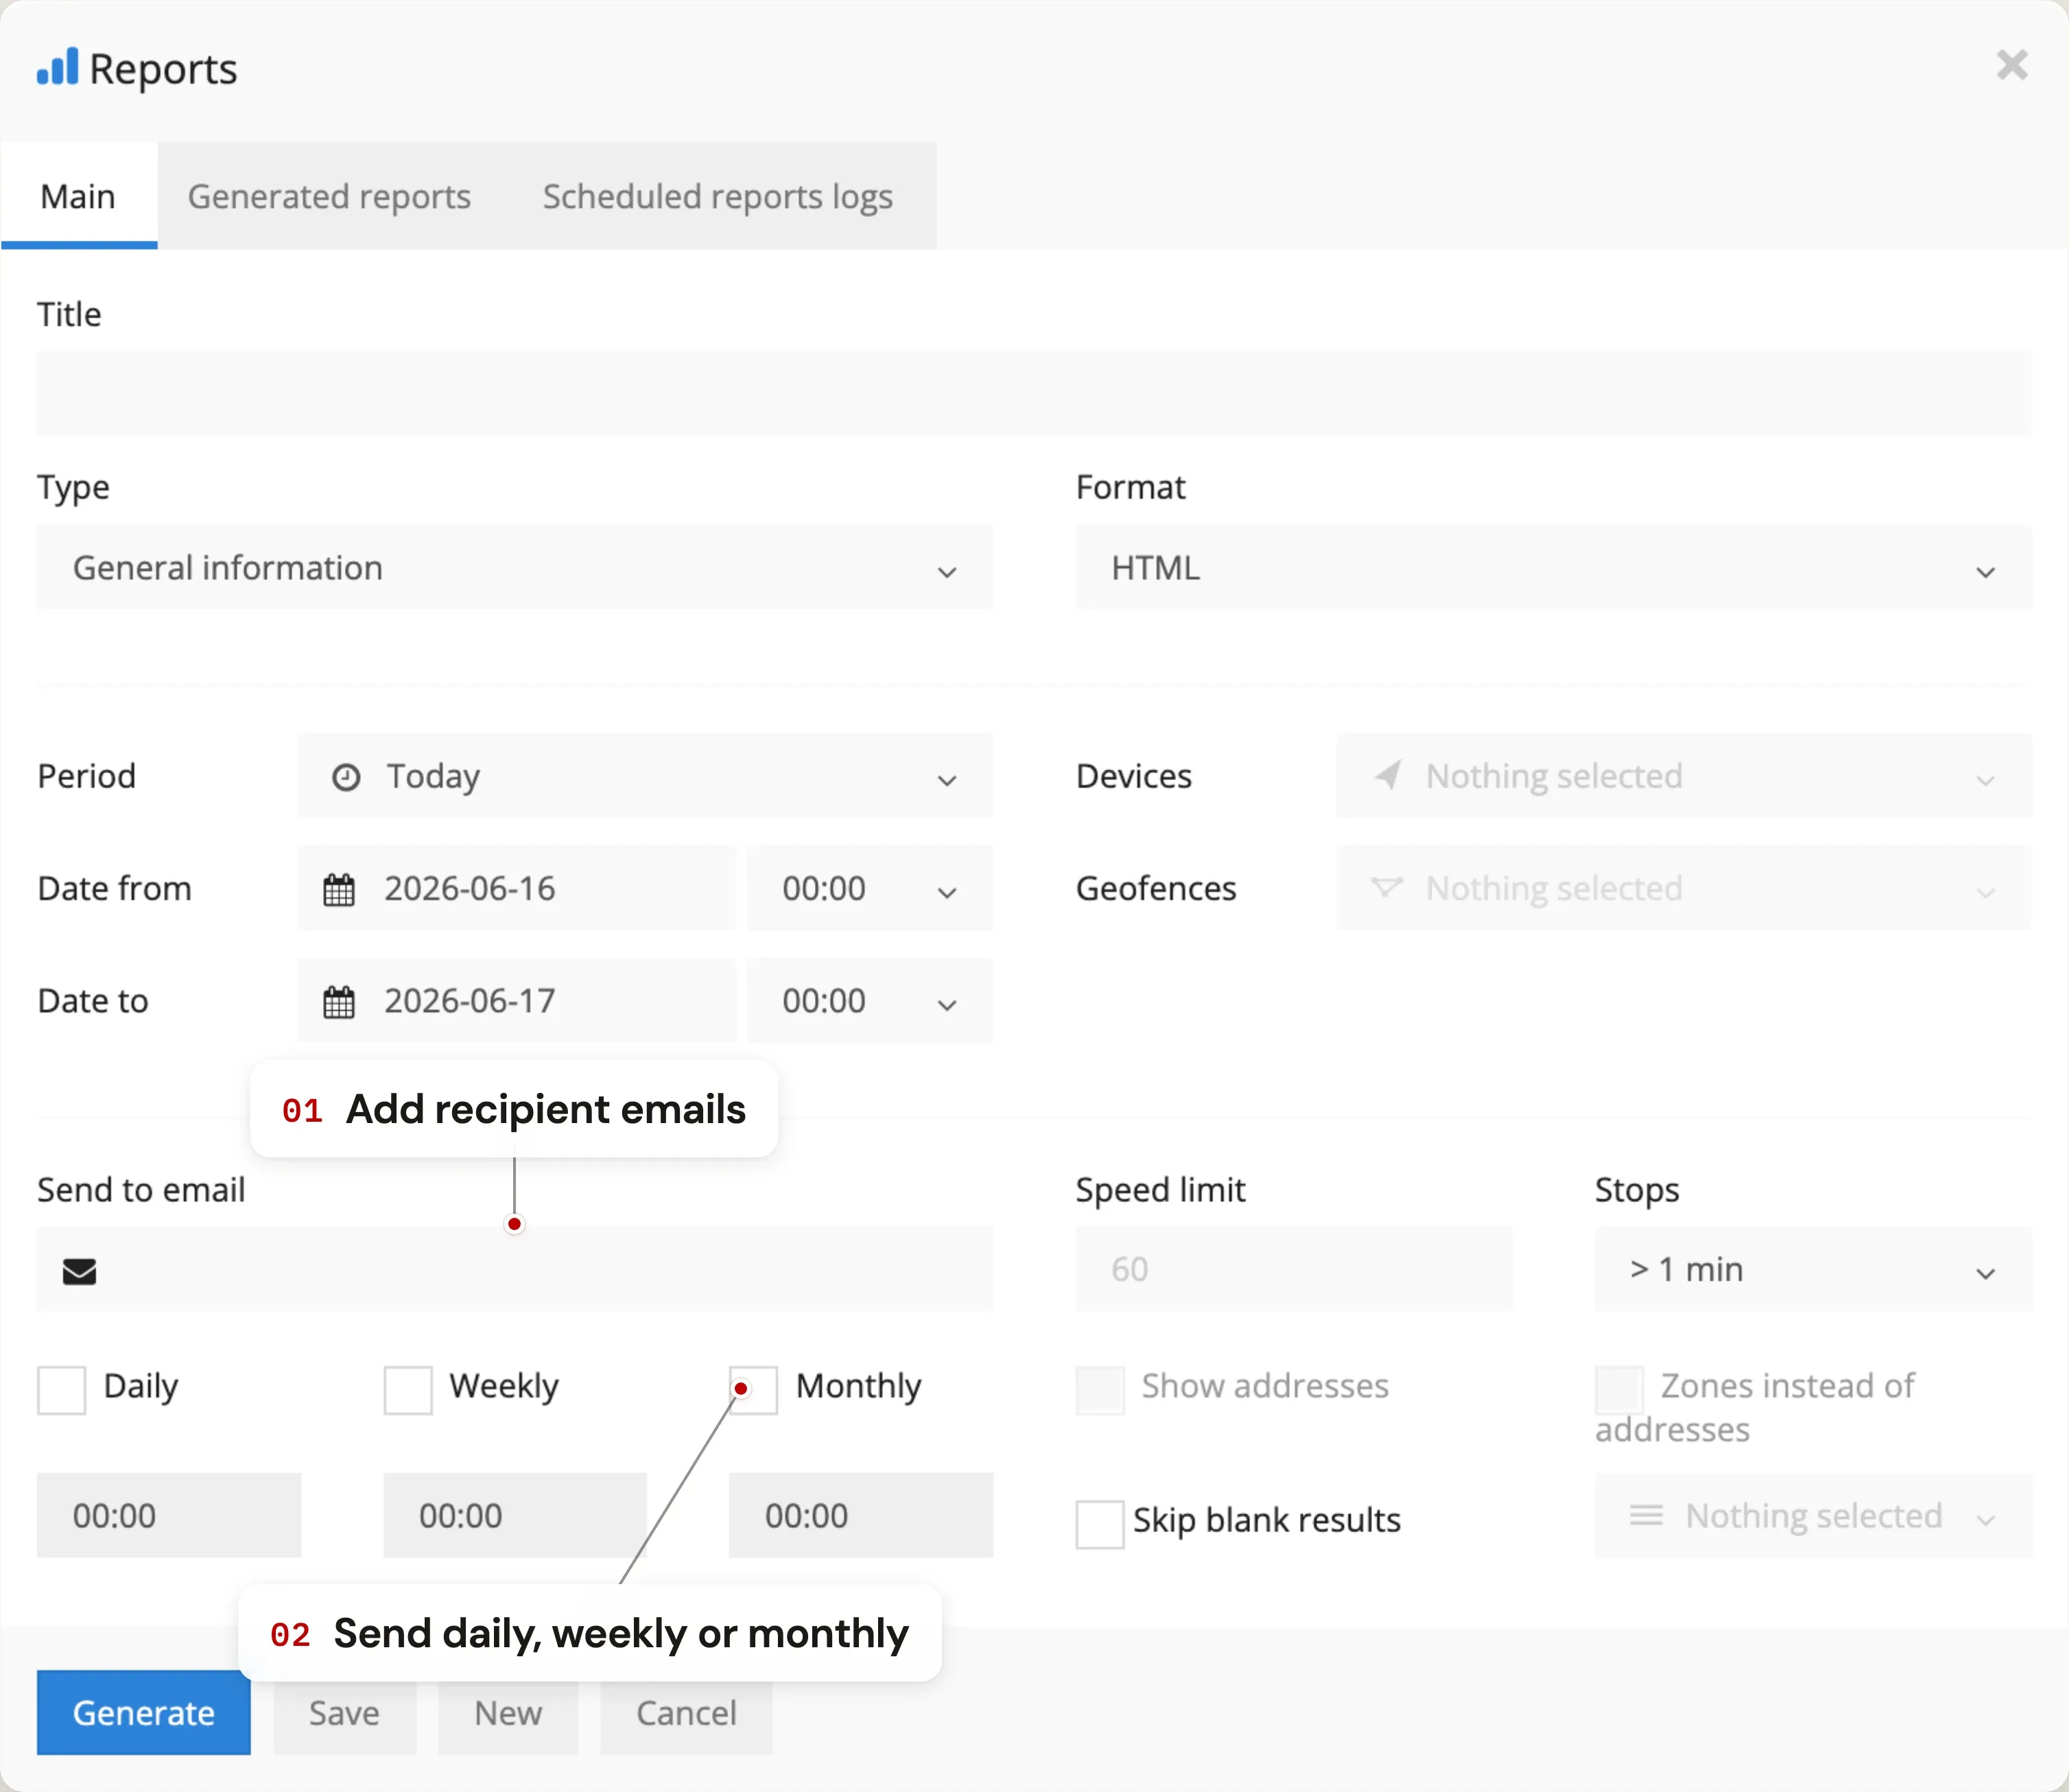Click the Monthly time field 00:00
The width and height of the screenshot is (2069, 1792).
coord(861,1515)
